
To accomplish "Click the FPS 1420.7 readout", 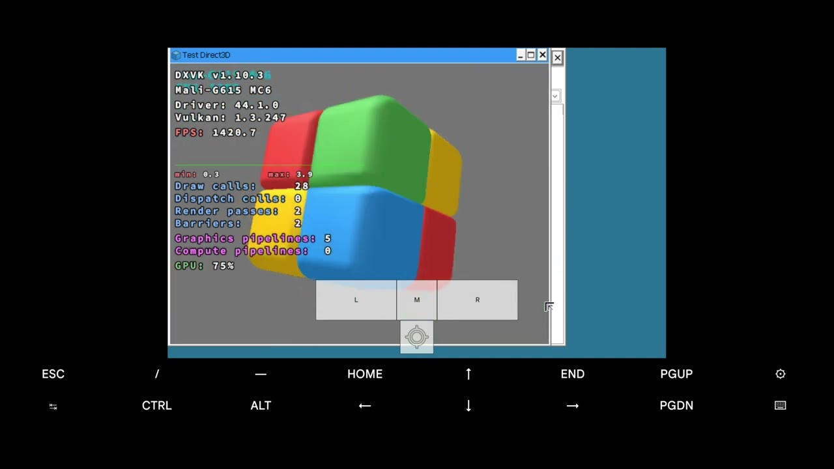I will [x=216, y=132].
